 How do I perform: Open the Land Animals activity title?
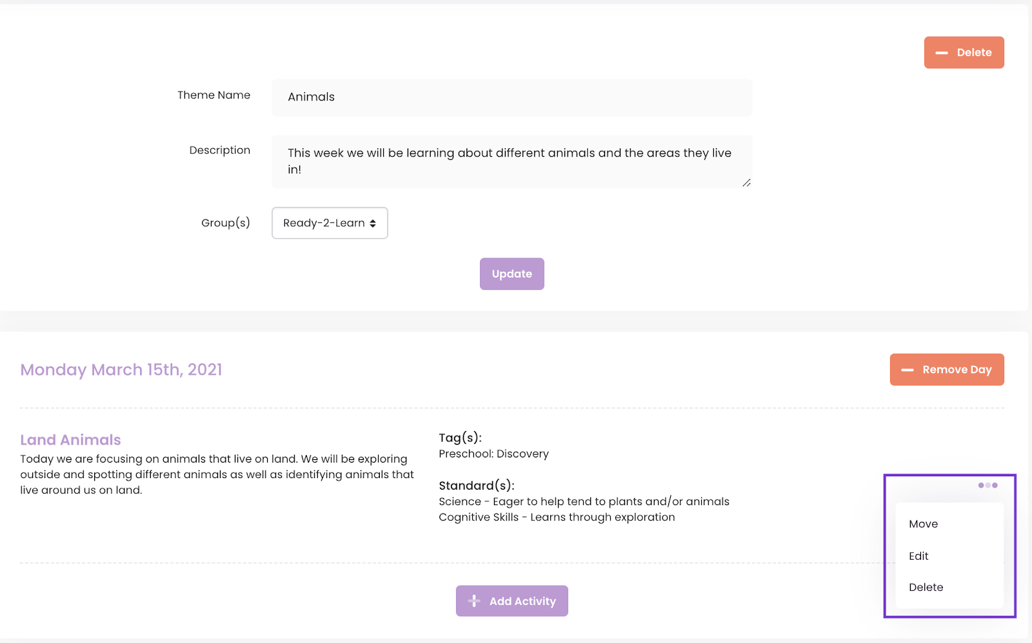(x=70, y=440)
